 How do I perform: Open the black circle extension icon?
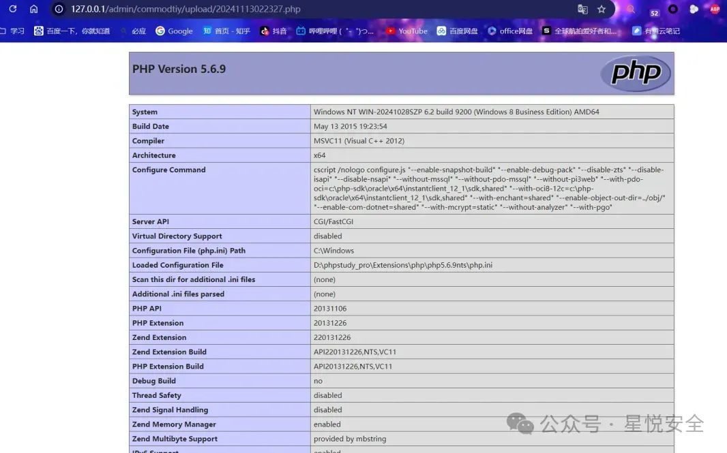(672, 9)
